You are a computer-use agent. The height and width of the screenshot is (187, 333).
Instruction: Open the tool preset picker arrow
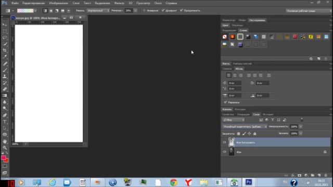[x=13, y=10]
